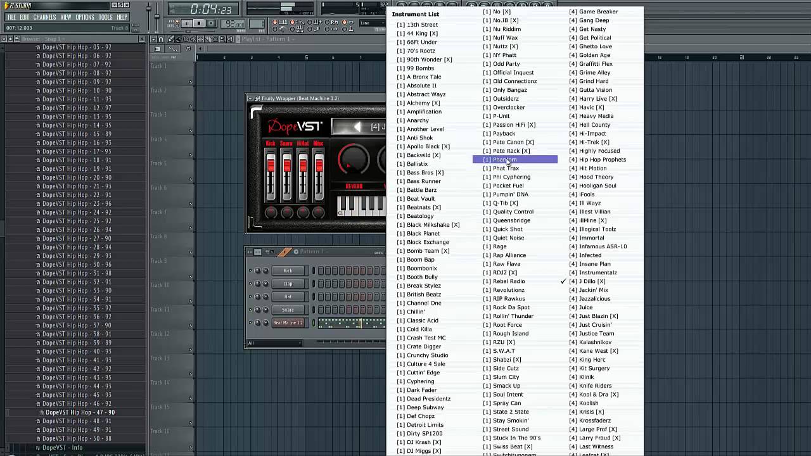Open the EDIT menu
811x456 pixels.
[x=24, y=17]
